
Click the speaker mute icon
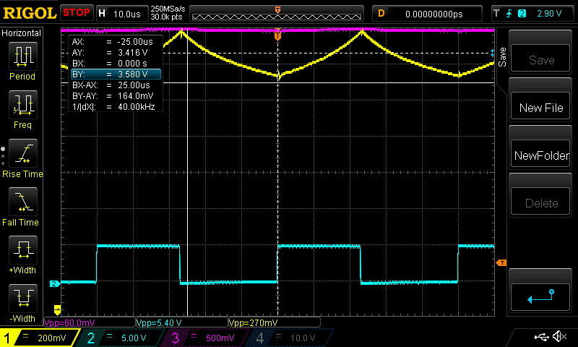tap(558, 337)
